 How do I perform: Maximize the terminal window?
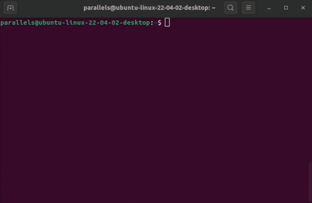coord(286,8)
